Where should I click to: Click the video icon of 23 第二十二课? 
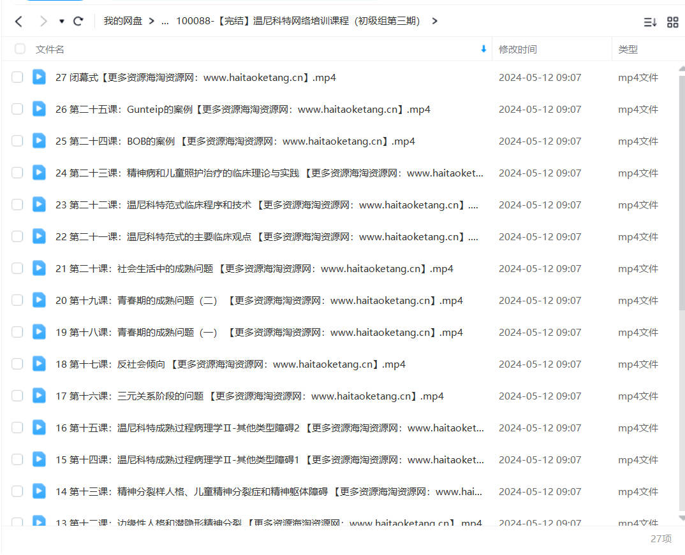[39, 204]
